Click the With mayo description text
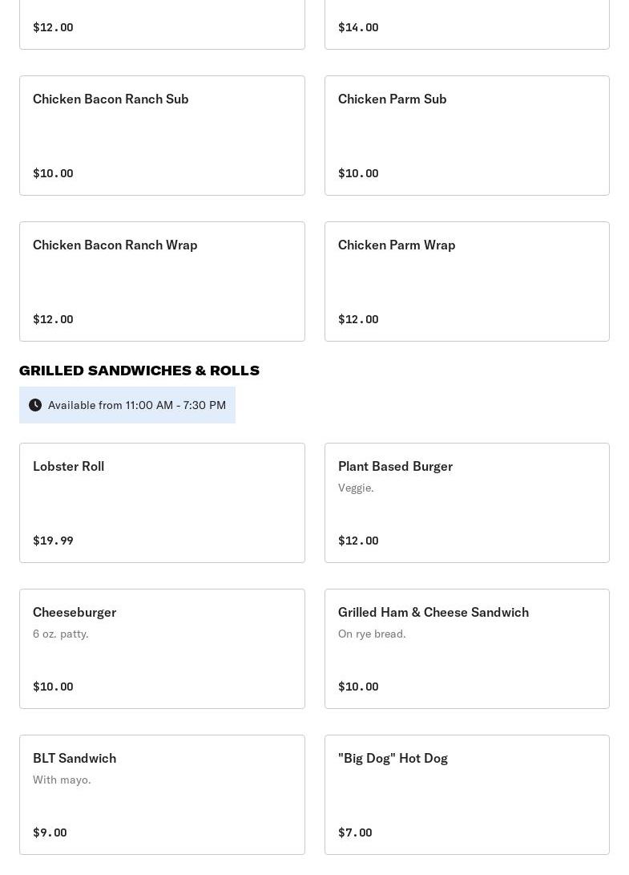The width and height of the screenshot is (629, 875). pos(62,780)
